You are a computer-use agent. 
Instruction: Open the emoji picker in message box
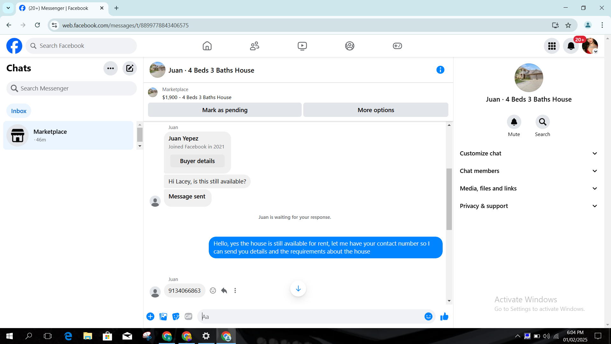pyautogui.click(x=428, y=317)
